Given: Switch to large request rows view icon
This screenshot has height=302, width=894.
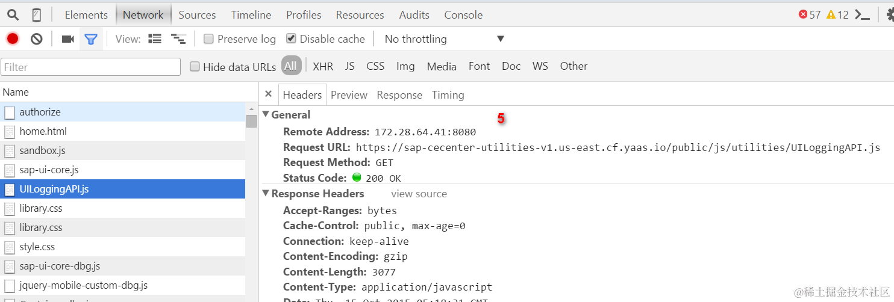Looking at the screenshot, I should coord(155,39).
